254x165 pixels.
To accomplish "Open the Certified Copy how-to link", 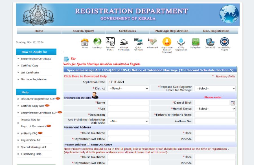I will pyautogui.click(x=29, y=66).
